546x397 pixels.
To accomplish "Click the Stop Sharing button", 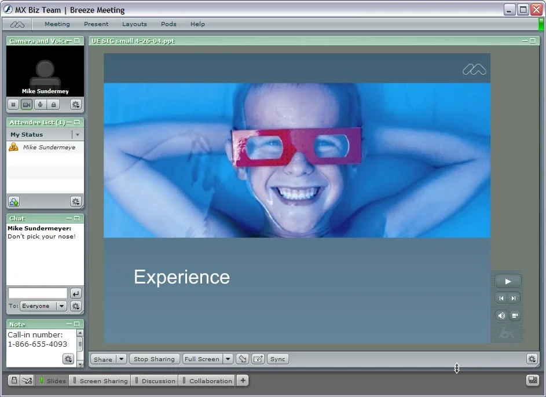I will (154, 359).
